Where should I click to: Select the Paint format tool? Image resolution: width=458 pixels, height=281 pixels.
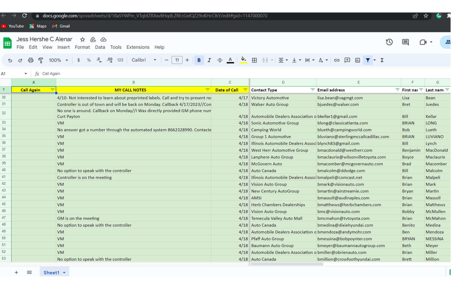(41, 60)
